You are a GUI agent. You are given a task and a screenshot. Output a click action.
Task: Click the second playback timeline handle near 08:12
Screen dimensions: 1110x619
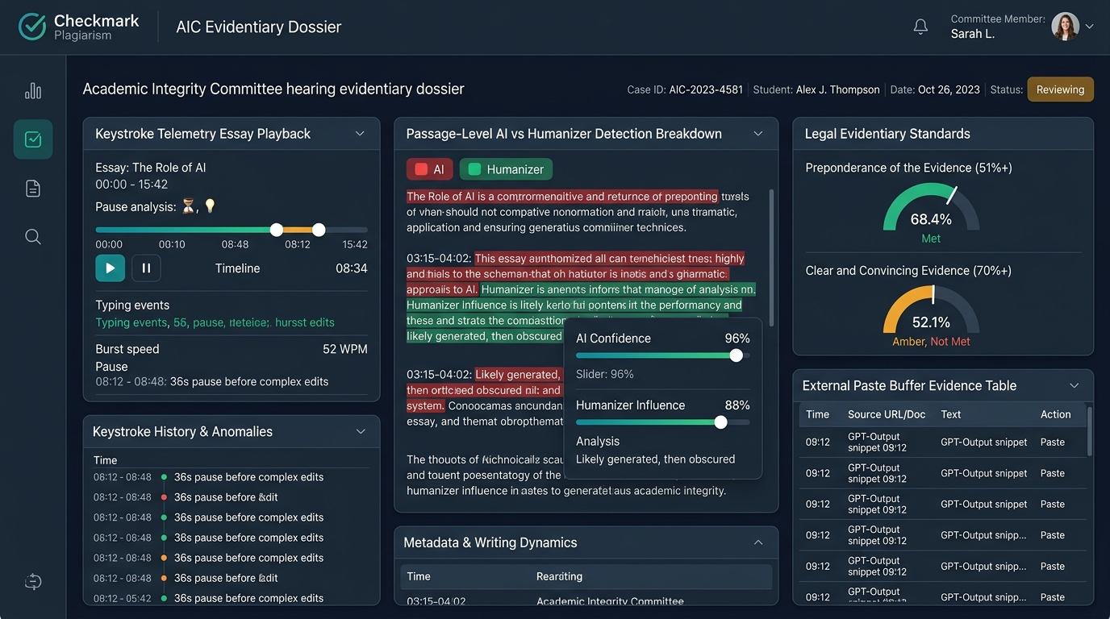point(319,230)
